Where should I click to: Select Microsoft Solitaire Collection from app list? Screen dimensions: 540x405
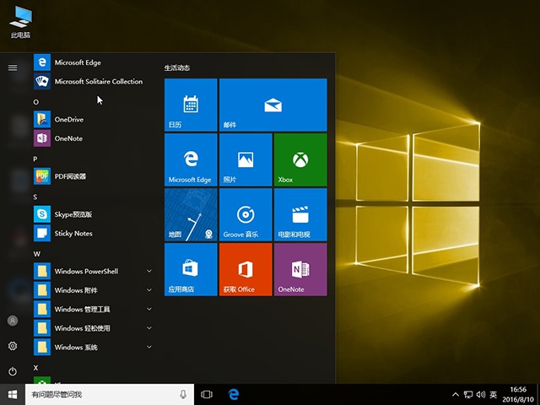click(x=98, y=82)
